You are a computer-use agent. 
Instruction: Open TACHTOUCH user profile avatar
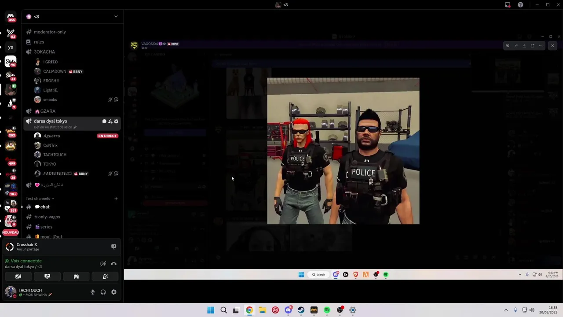coord(11,292)
